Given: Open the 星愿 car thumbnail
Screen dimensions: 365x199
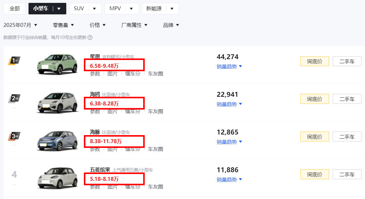Looking at the screenshot, I should tap(58, 64).
